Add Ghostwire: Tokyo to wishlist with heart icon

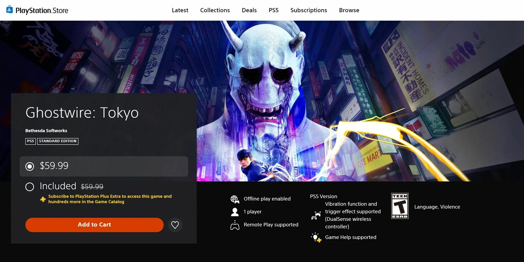175,225
